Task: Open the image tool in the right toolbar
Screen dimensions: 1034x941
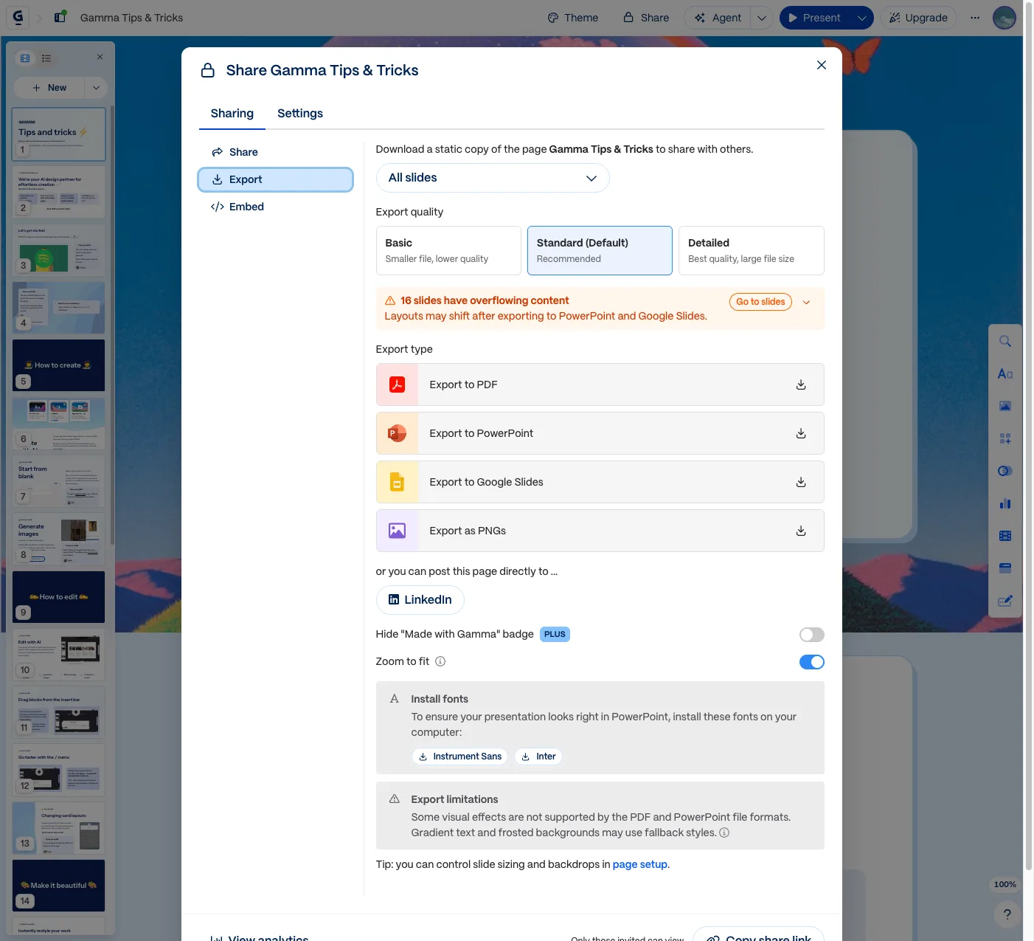Action: pos(1004,406)
